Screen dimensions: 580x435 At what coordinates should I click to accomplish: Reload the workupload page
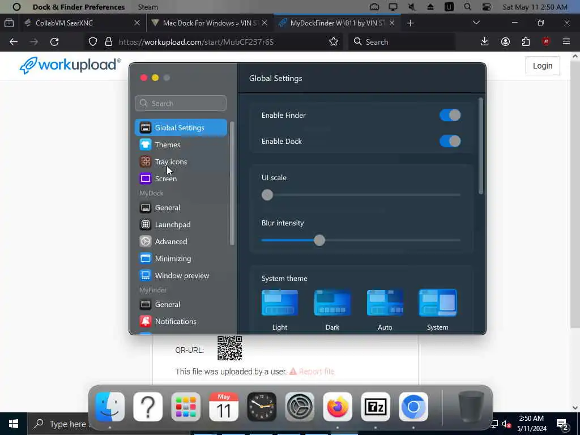(x=54, y=42)
